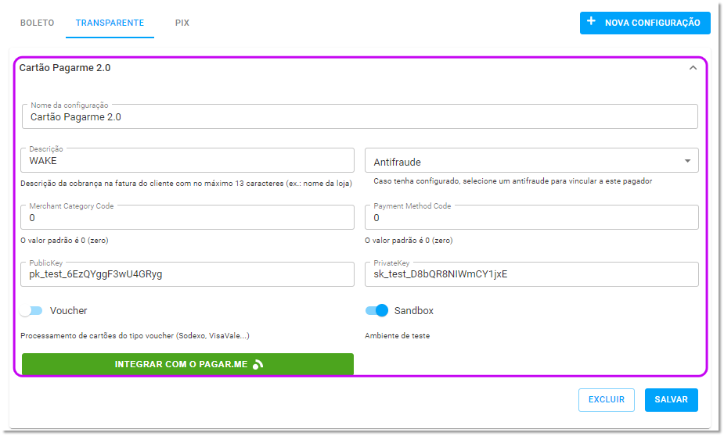Click the SALVAR button
The image size is (724, 436).
pyautogui.click(x=671, y=399)
